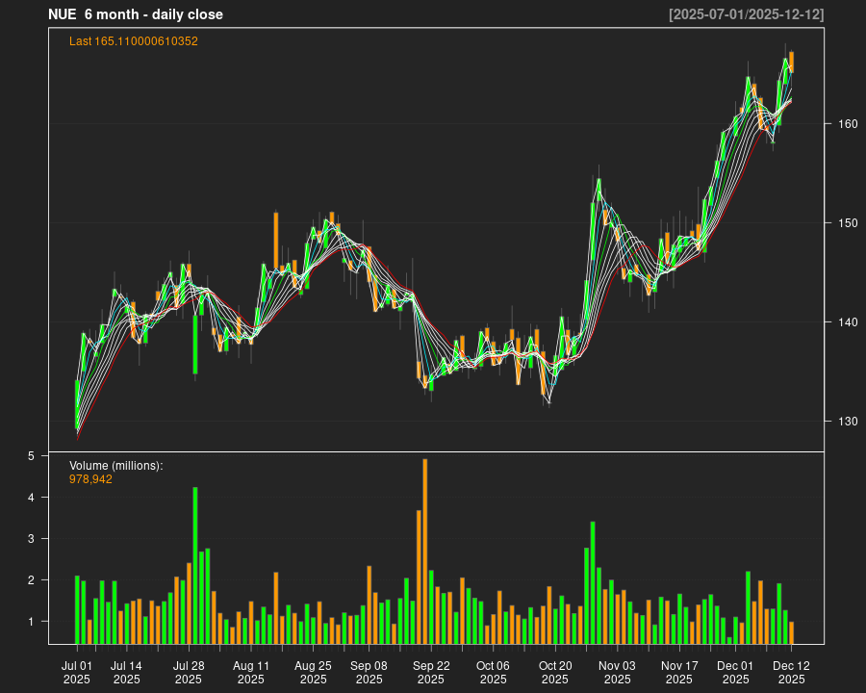Click the 'Volume (millions):' label
The height and width of the screenshot is (693, 866).
[116, 465]
